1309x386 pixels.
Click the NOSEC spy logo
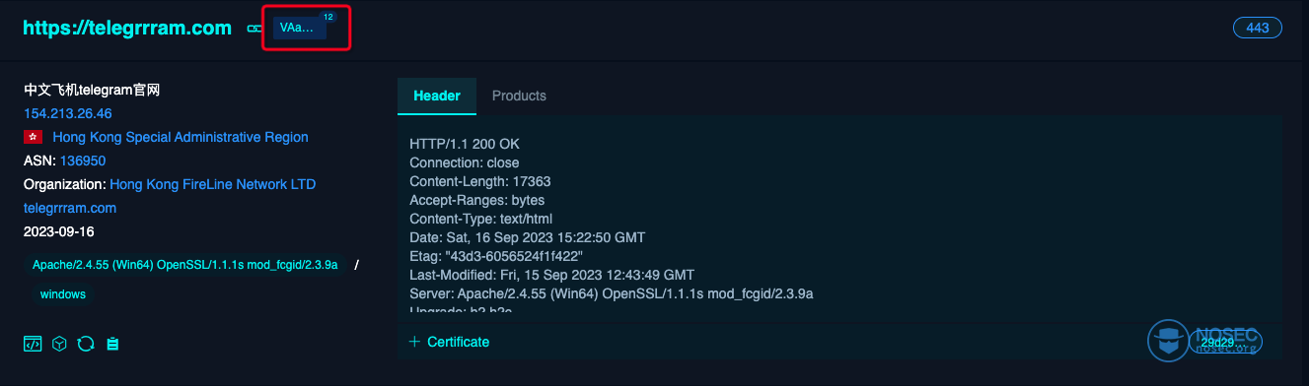[x=1169, y=340]
